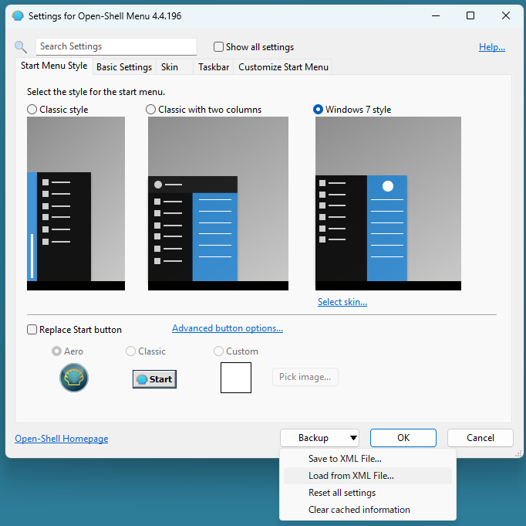This screenshot has width=526, height=526.
Task: Click the Search Settings input field
Action: point(116,47)
